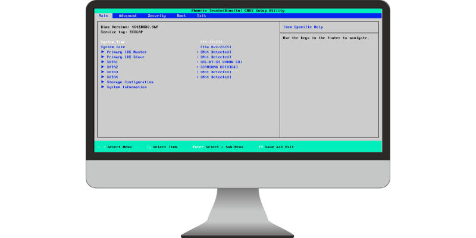Click the triangle marker next to SATA1
The image size is (476, 238).
[x=103, y=62]
